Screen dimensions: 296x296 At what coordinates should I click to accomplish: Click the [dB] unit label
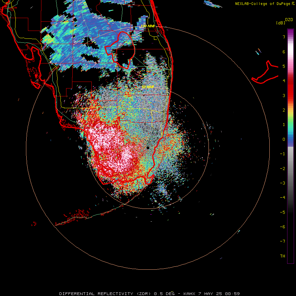point(281,23)
